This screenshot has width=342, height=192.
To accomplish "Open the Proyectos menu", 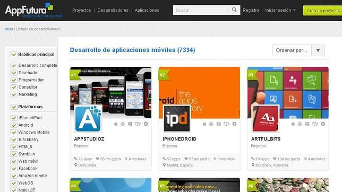I will (82, 10).
